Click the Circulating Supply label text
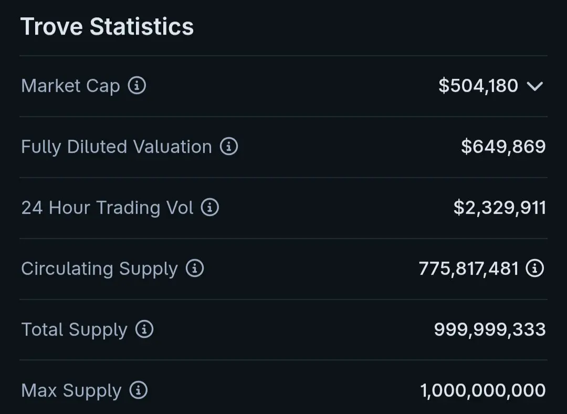Viewport: 567px width, 414px height. (x=99, y=268)
